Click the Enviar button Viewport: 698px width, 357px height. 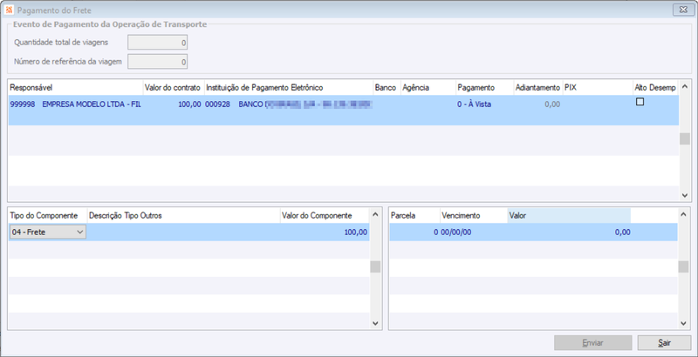tap(593, 343)
